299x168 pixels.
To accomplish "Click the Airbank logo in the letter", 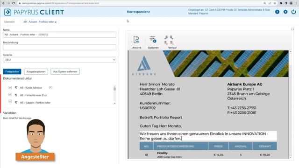I will click(144, 65).
